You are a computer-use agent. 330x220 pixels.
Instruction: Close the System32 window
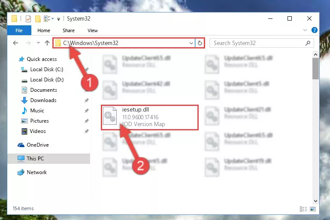pyautogui.click(x=309, y=19)
